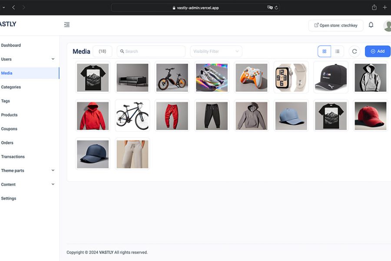The width and height of the screenshot is (391, 261).
Task: Select the navy blue cap thumbnail
Action: pyautogui.click(x=93, y=154)
